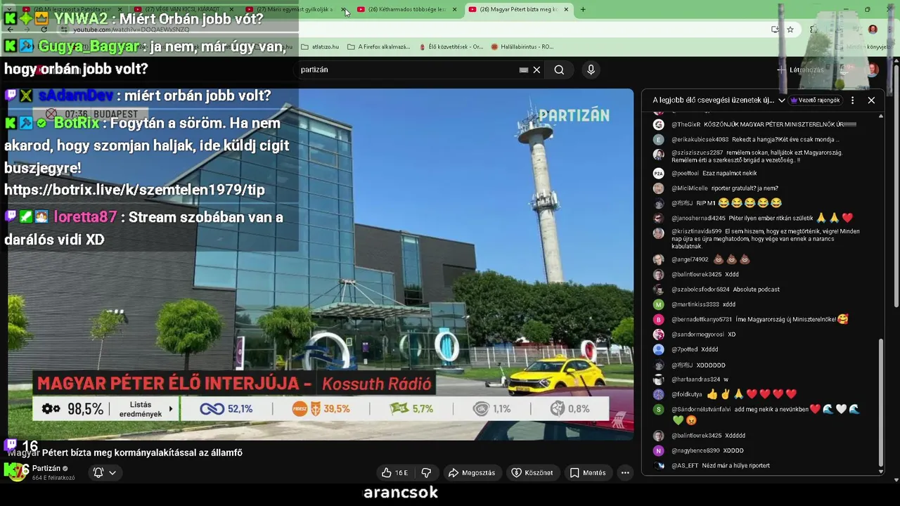Click @foldkutya chat avatar
Screen dimensions: 900x506
coord(658,395)
